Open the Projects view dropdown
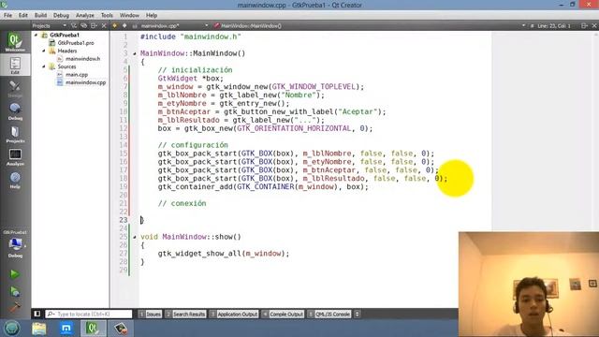599x337 pixels. click(x=49, y=25)
